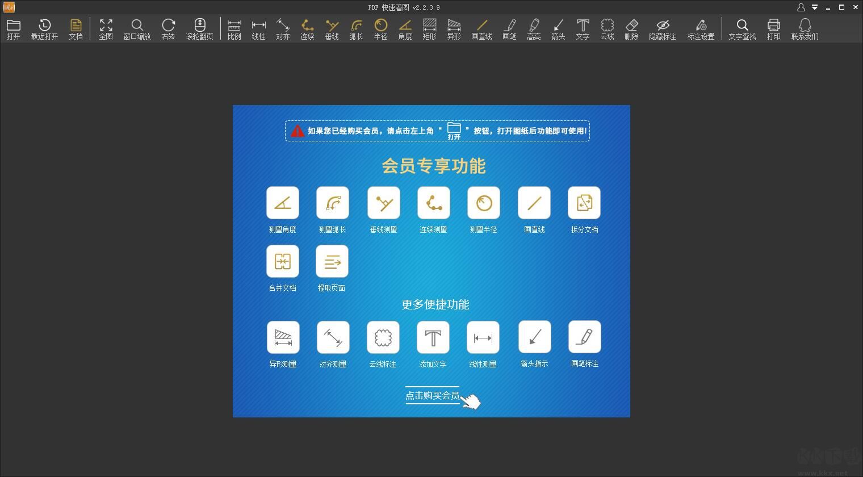Select the 删除 delete annotation tool

point(631,28)
